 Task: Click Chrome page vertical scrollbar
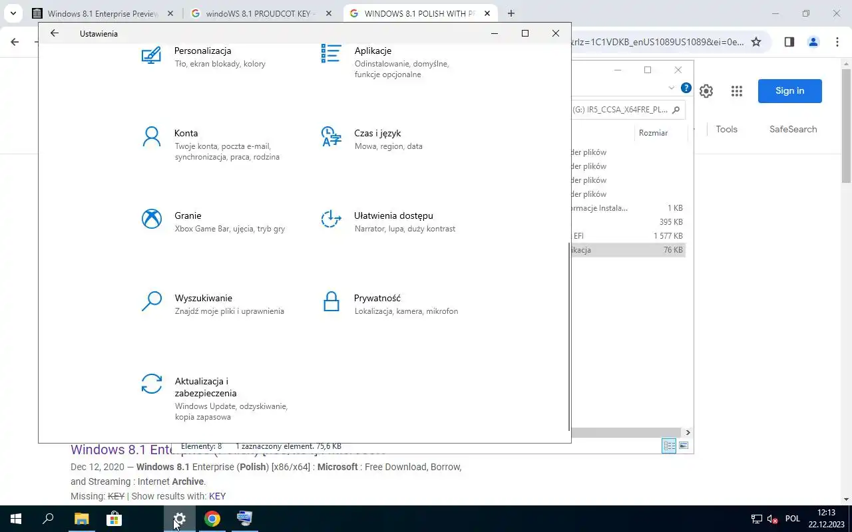(847, 125)
